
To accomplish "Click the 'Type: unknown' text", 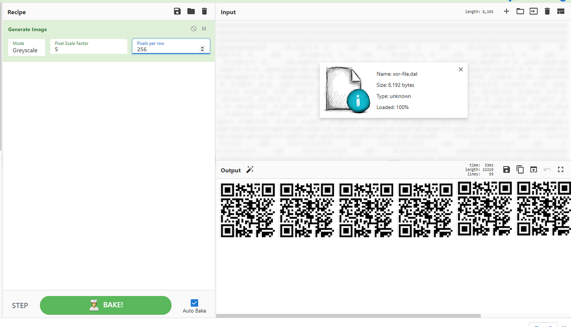I will click(x=394, y=96).
